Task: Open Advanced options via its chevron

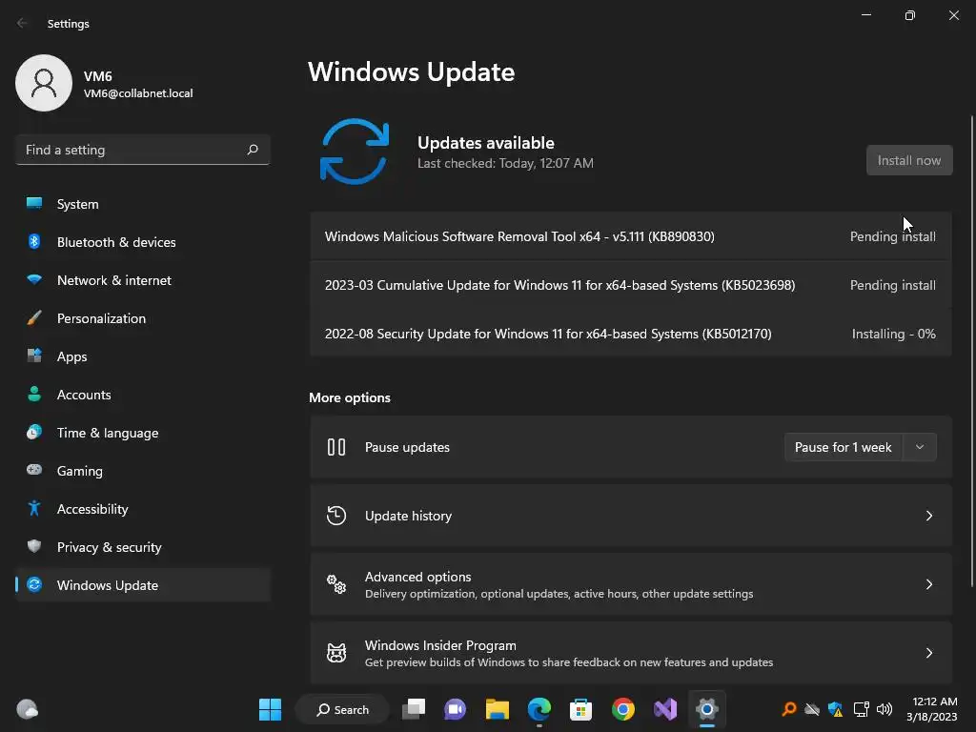Action: tap(928, 584)
